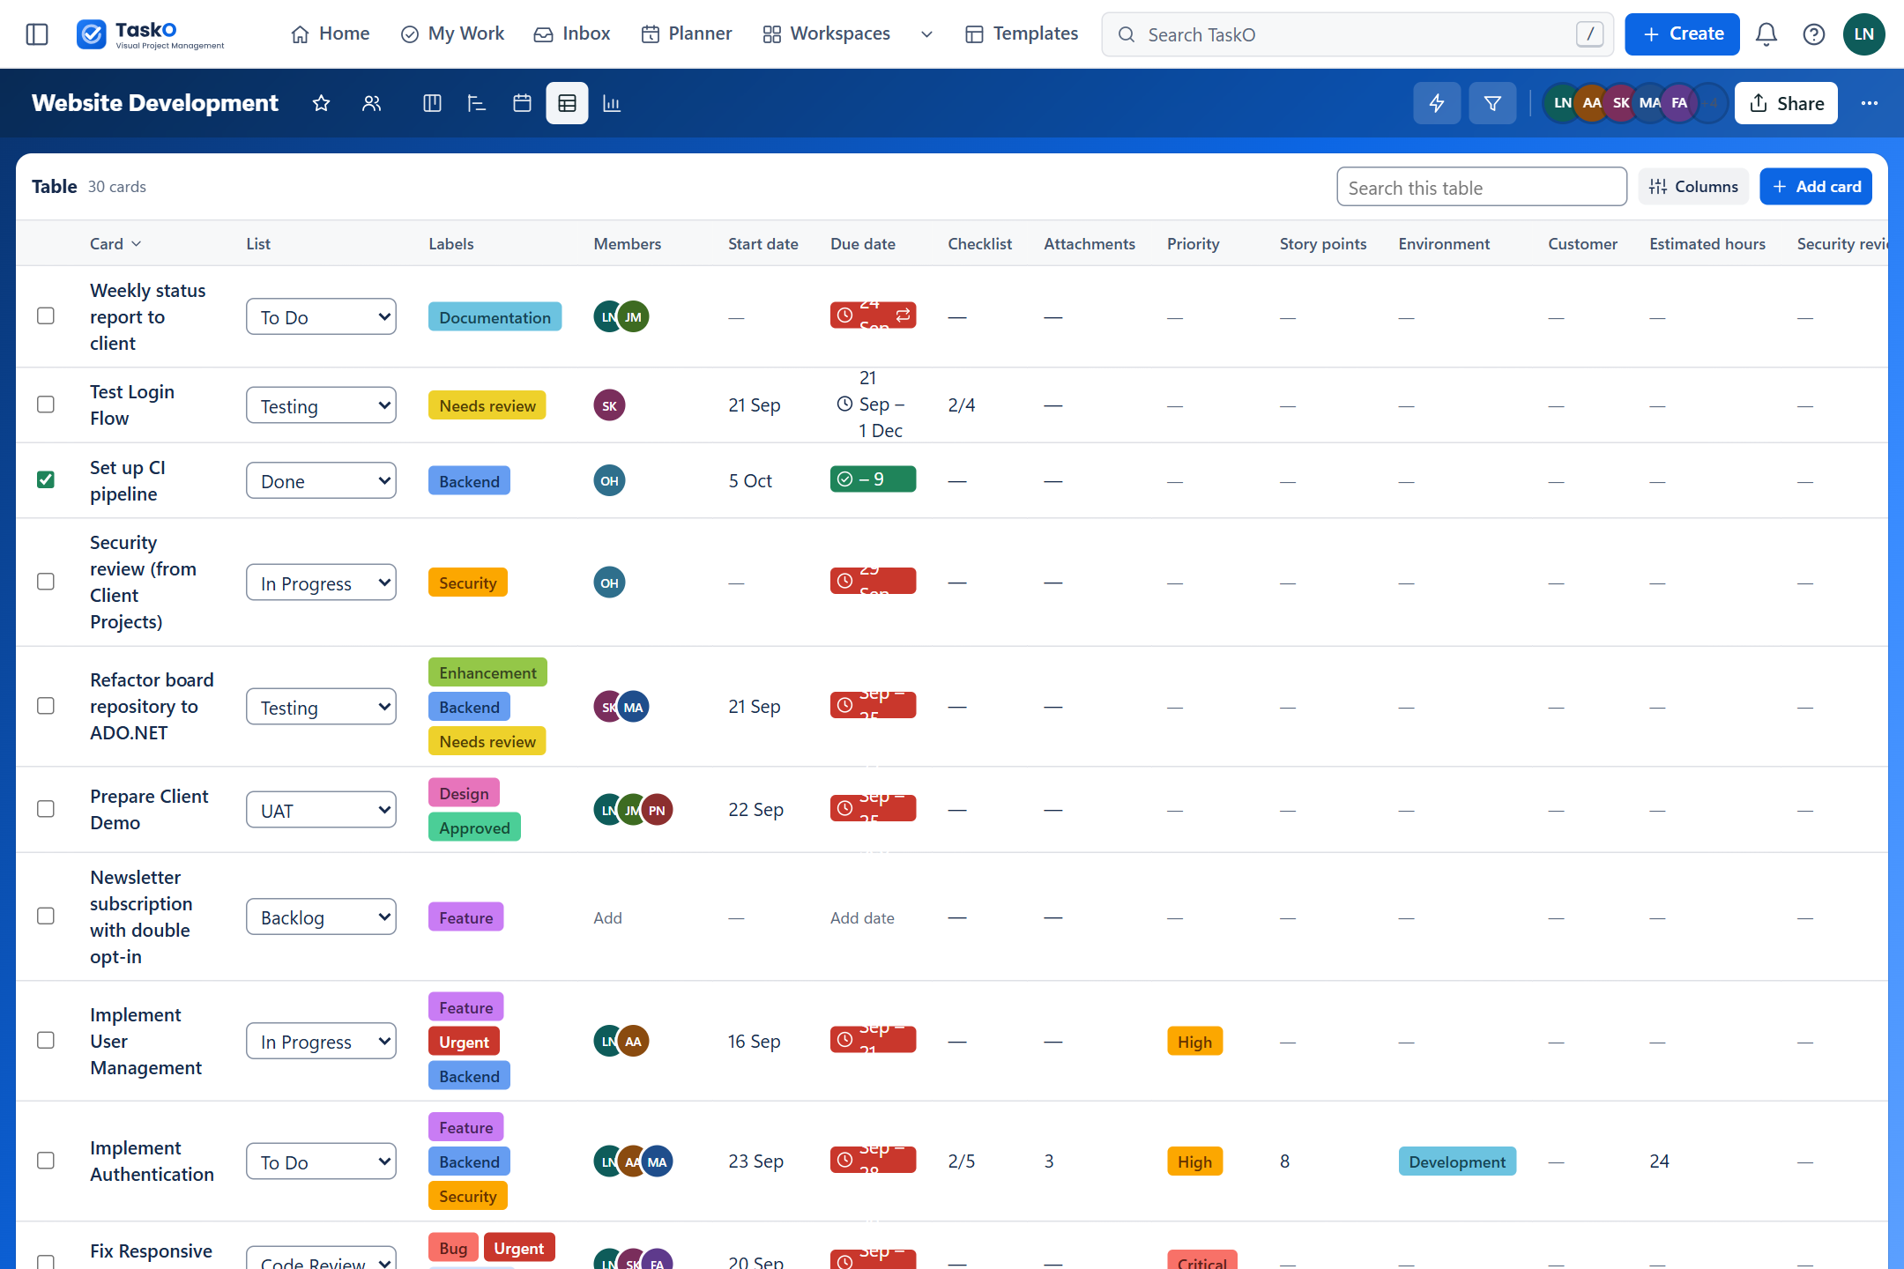Viewport: 1904px width, 1269px height.
Task: Focus the Search this table field
Action: pyautogui.click(x=1482, y=187)
